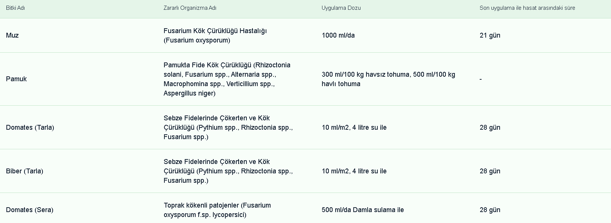The image size is (611, 223).
Task: Click the Zararlı Organizma Adı column header
Action: coord(190,8)
